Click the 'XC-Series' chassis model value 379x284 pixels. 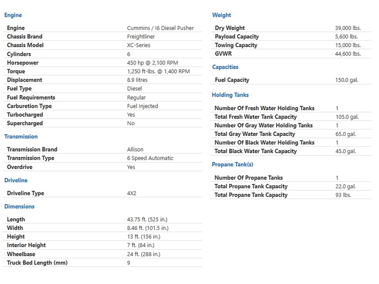(x=138, y=45)
